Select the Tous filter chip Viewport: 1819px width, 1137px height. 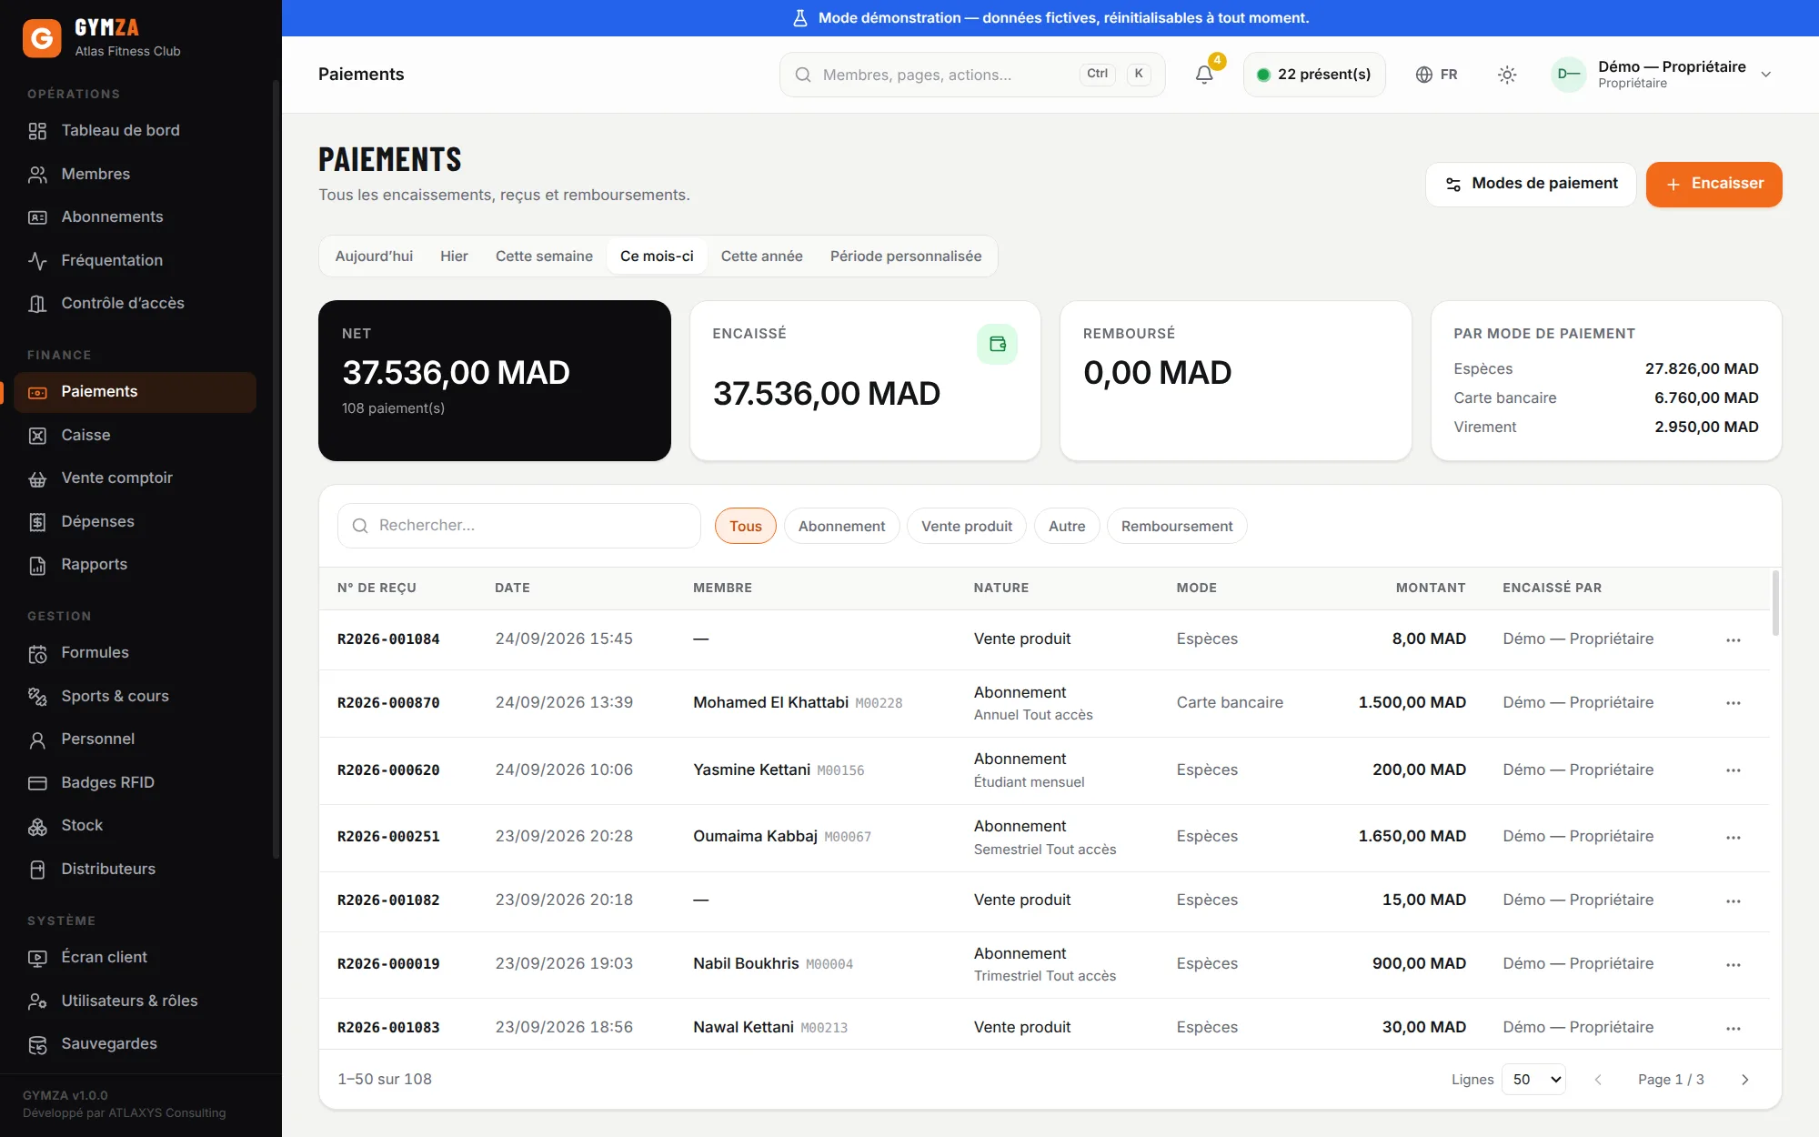[745, 526]
